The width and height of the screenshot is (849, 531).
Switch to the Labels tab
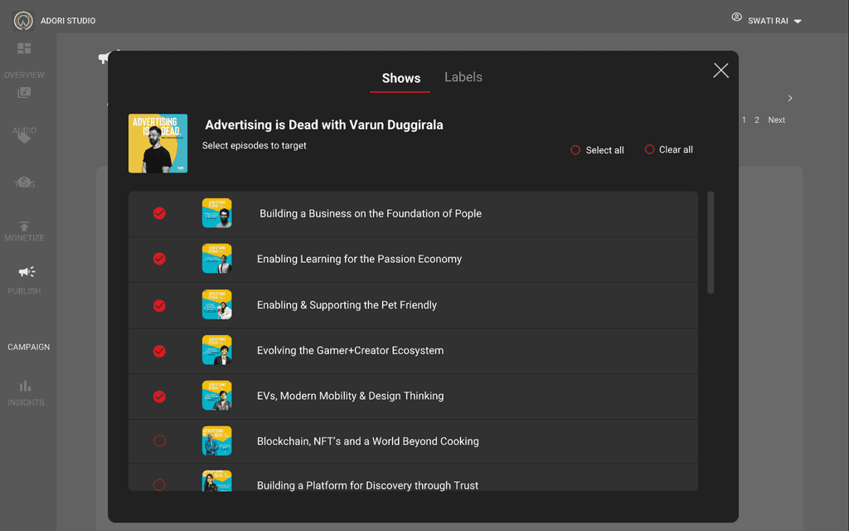pyautogui.click(x=463, y=77)
